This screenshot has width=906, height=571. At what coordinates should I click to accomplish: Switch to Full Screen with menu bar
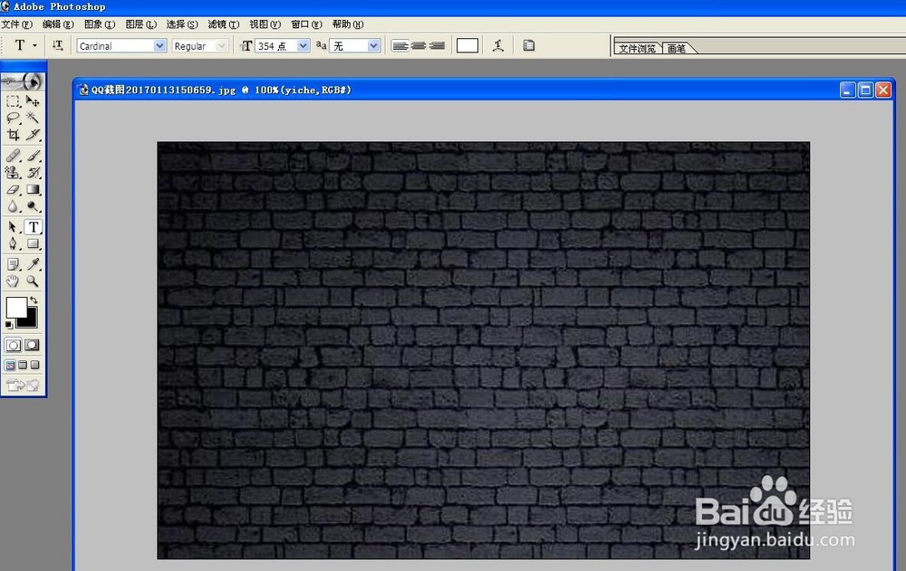click(x=23, y=365)
